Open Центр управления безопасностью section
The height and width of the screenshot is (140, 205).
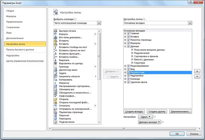point(25,61)
